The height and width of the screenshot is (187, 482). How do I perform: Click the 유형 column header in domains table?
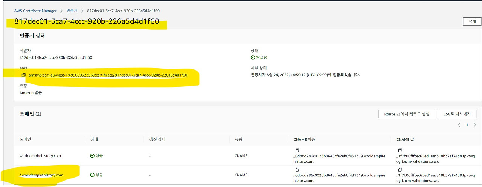coord(238,139)
